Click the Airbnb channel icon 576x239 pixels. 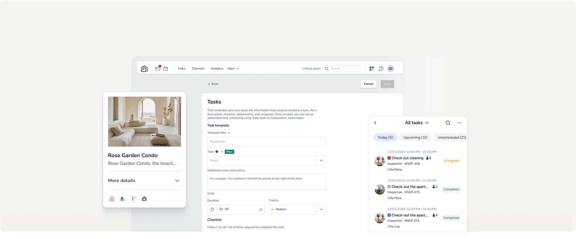pyautogui.click(x=112, y=199)
